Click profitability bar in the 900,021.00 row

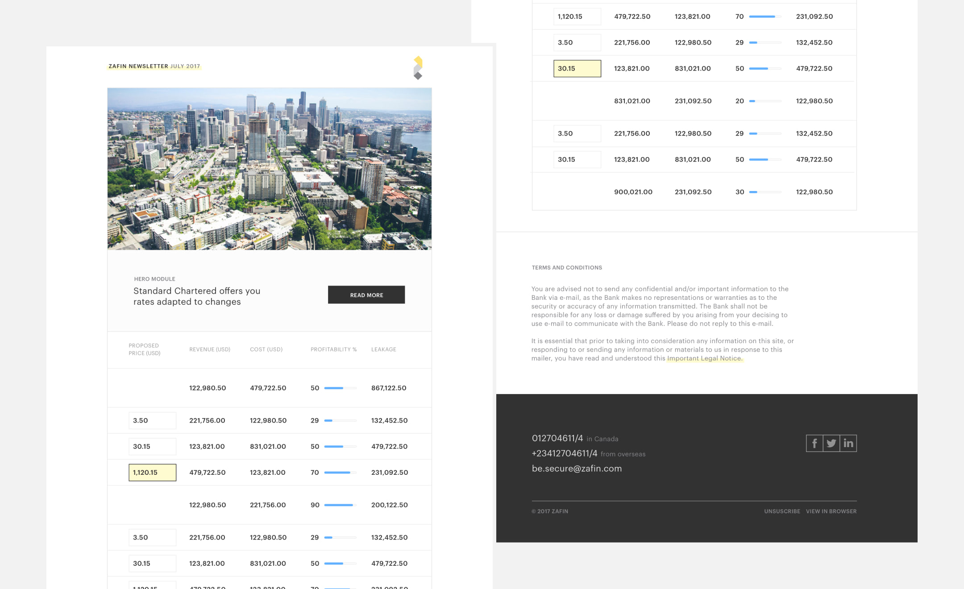coord(765,192)
